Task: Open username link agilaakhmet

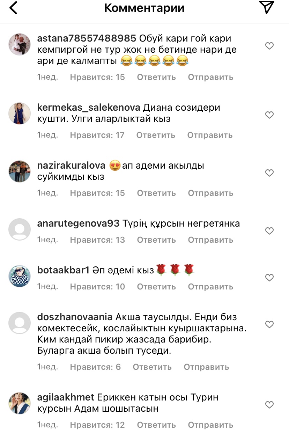Action: pyautogui.click(x=66, y=398)
